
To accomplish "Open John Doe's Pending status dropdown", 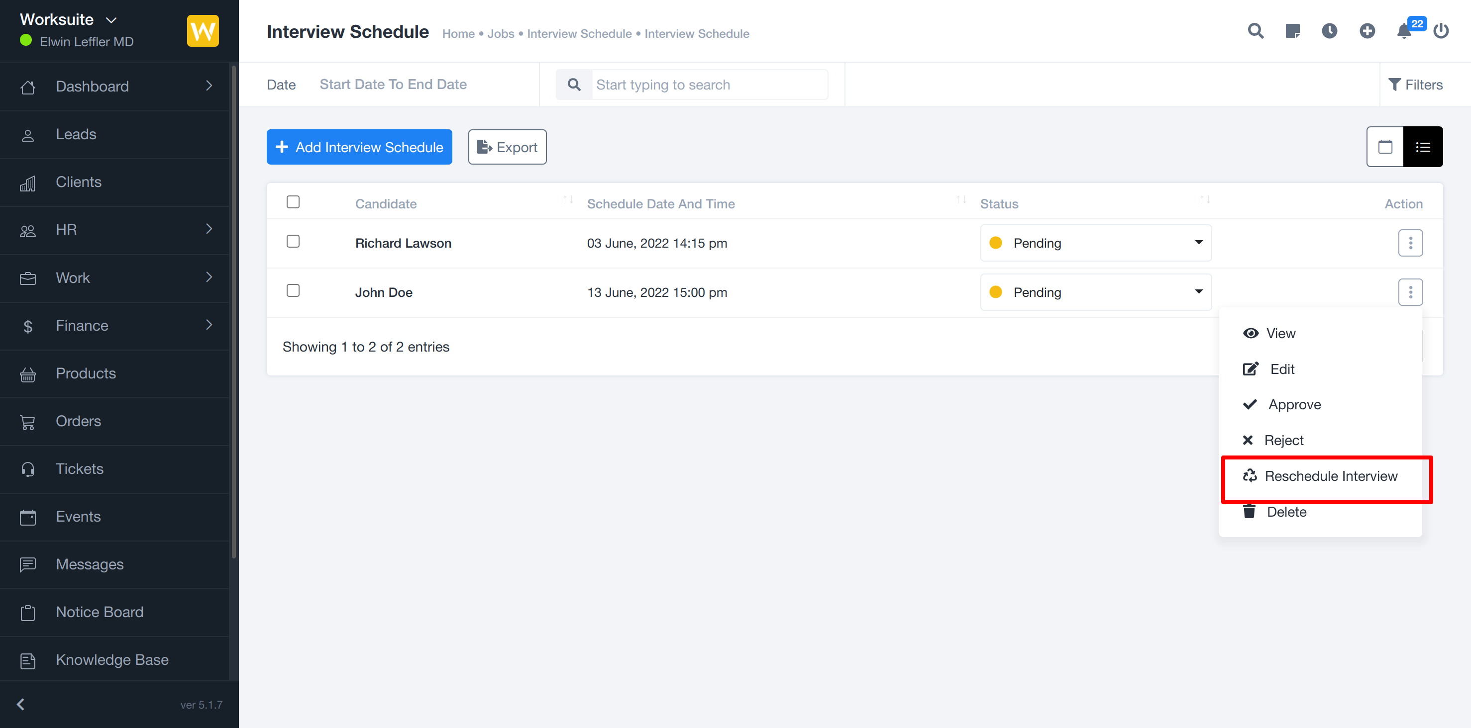I will (1095, 292).
